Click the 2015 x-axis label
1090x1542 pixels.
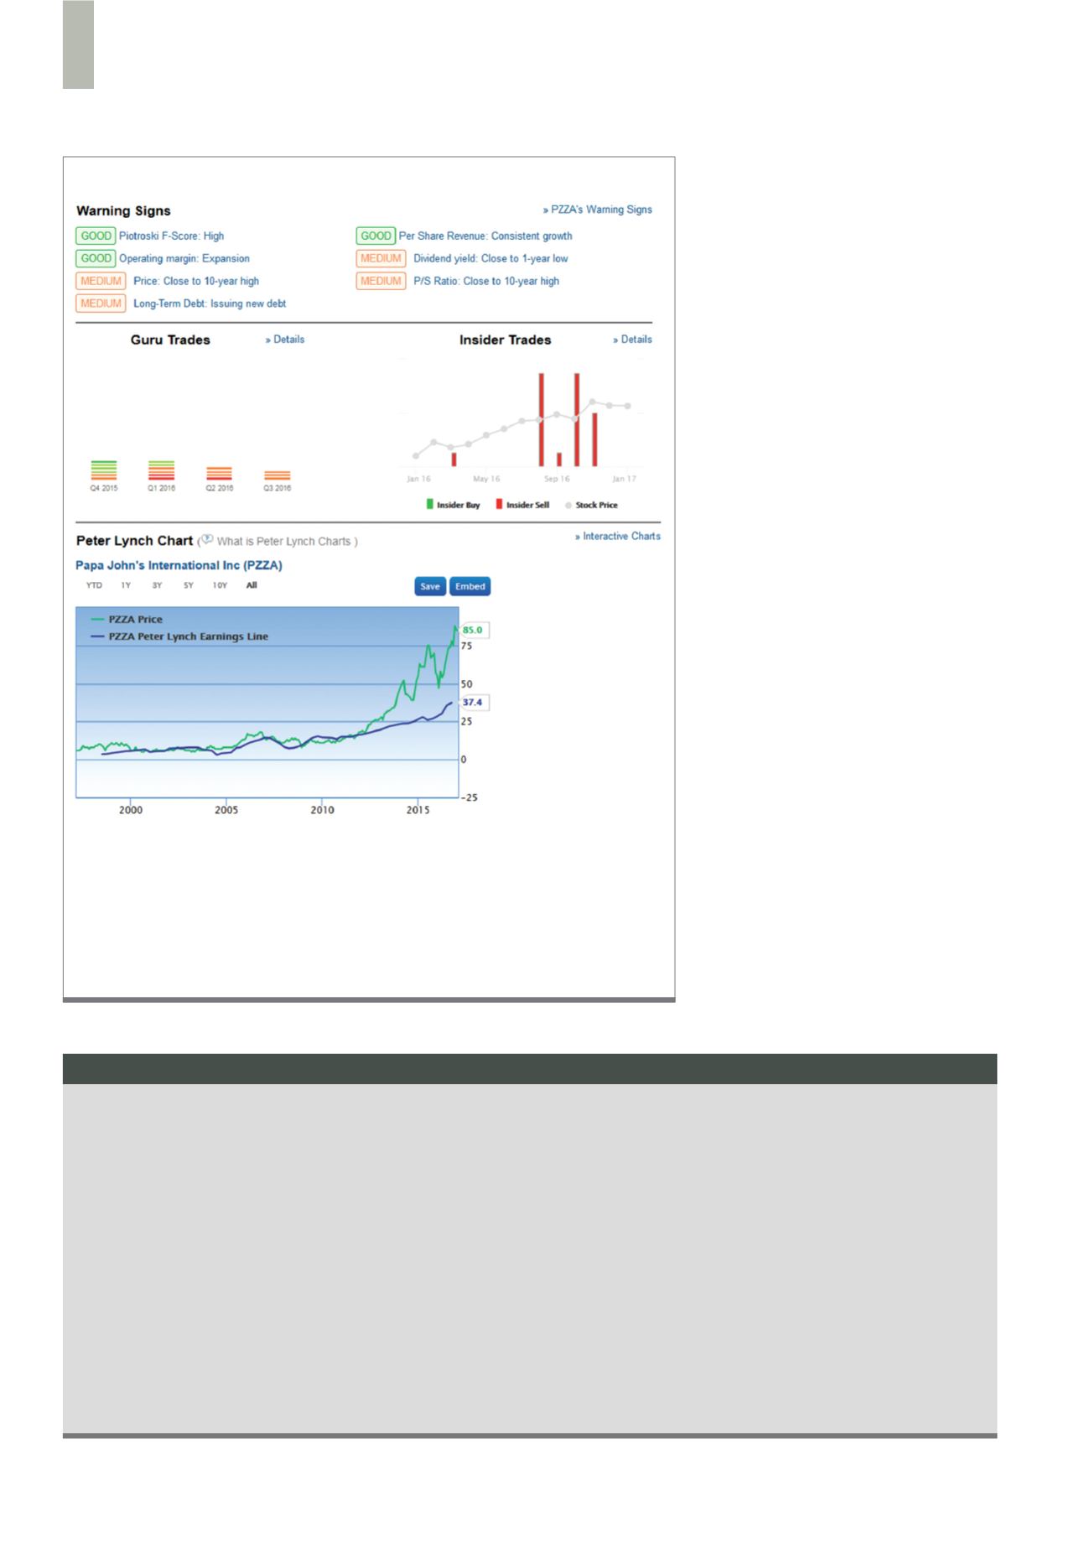point(418,811)
